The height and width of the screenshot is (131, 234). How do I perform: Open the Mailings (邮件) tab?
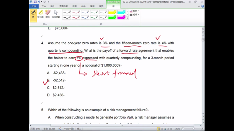(83, 6)
